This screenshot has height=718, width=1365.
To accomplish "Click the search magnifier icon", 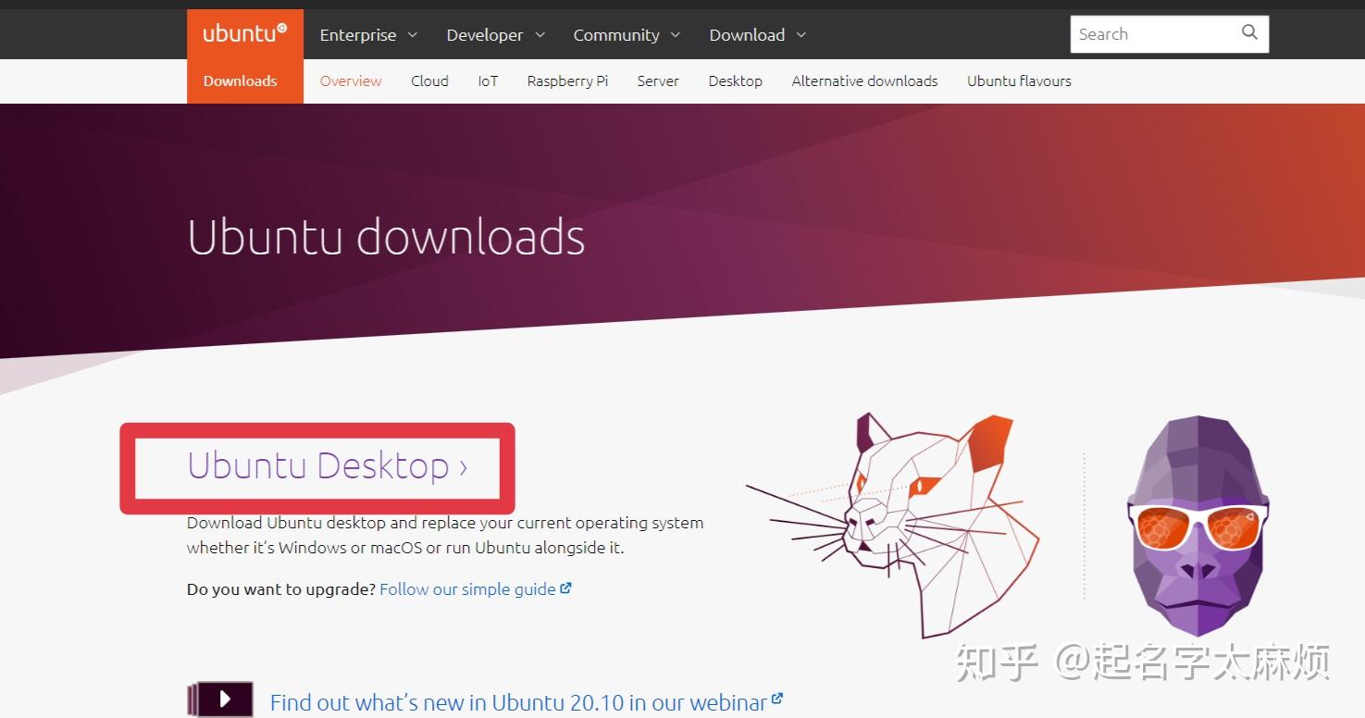I will [1247, 33].
